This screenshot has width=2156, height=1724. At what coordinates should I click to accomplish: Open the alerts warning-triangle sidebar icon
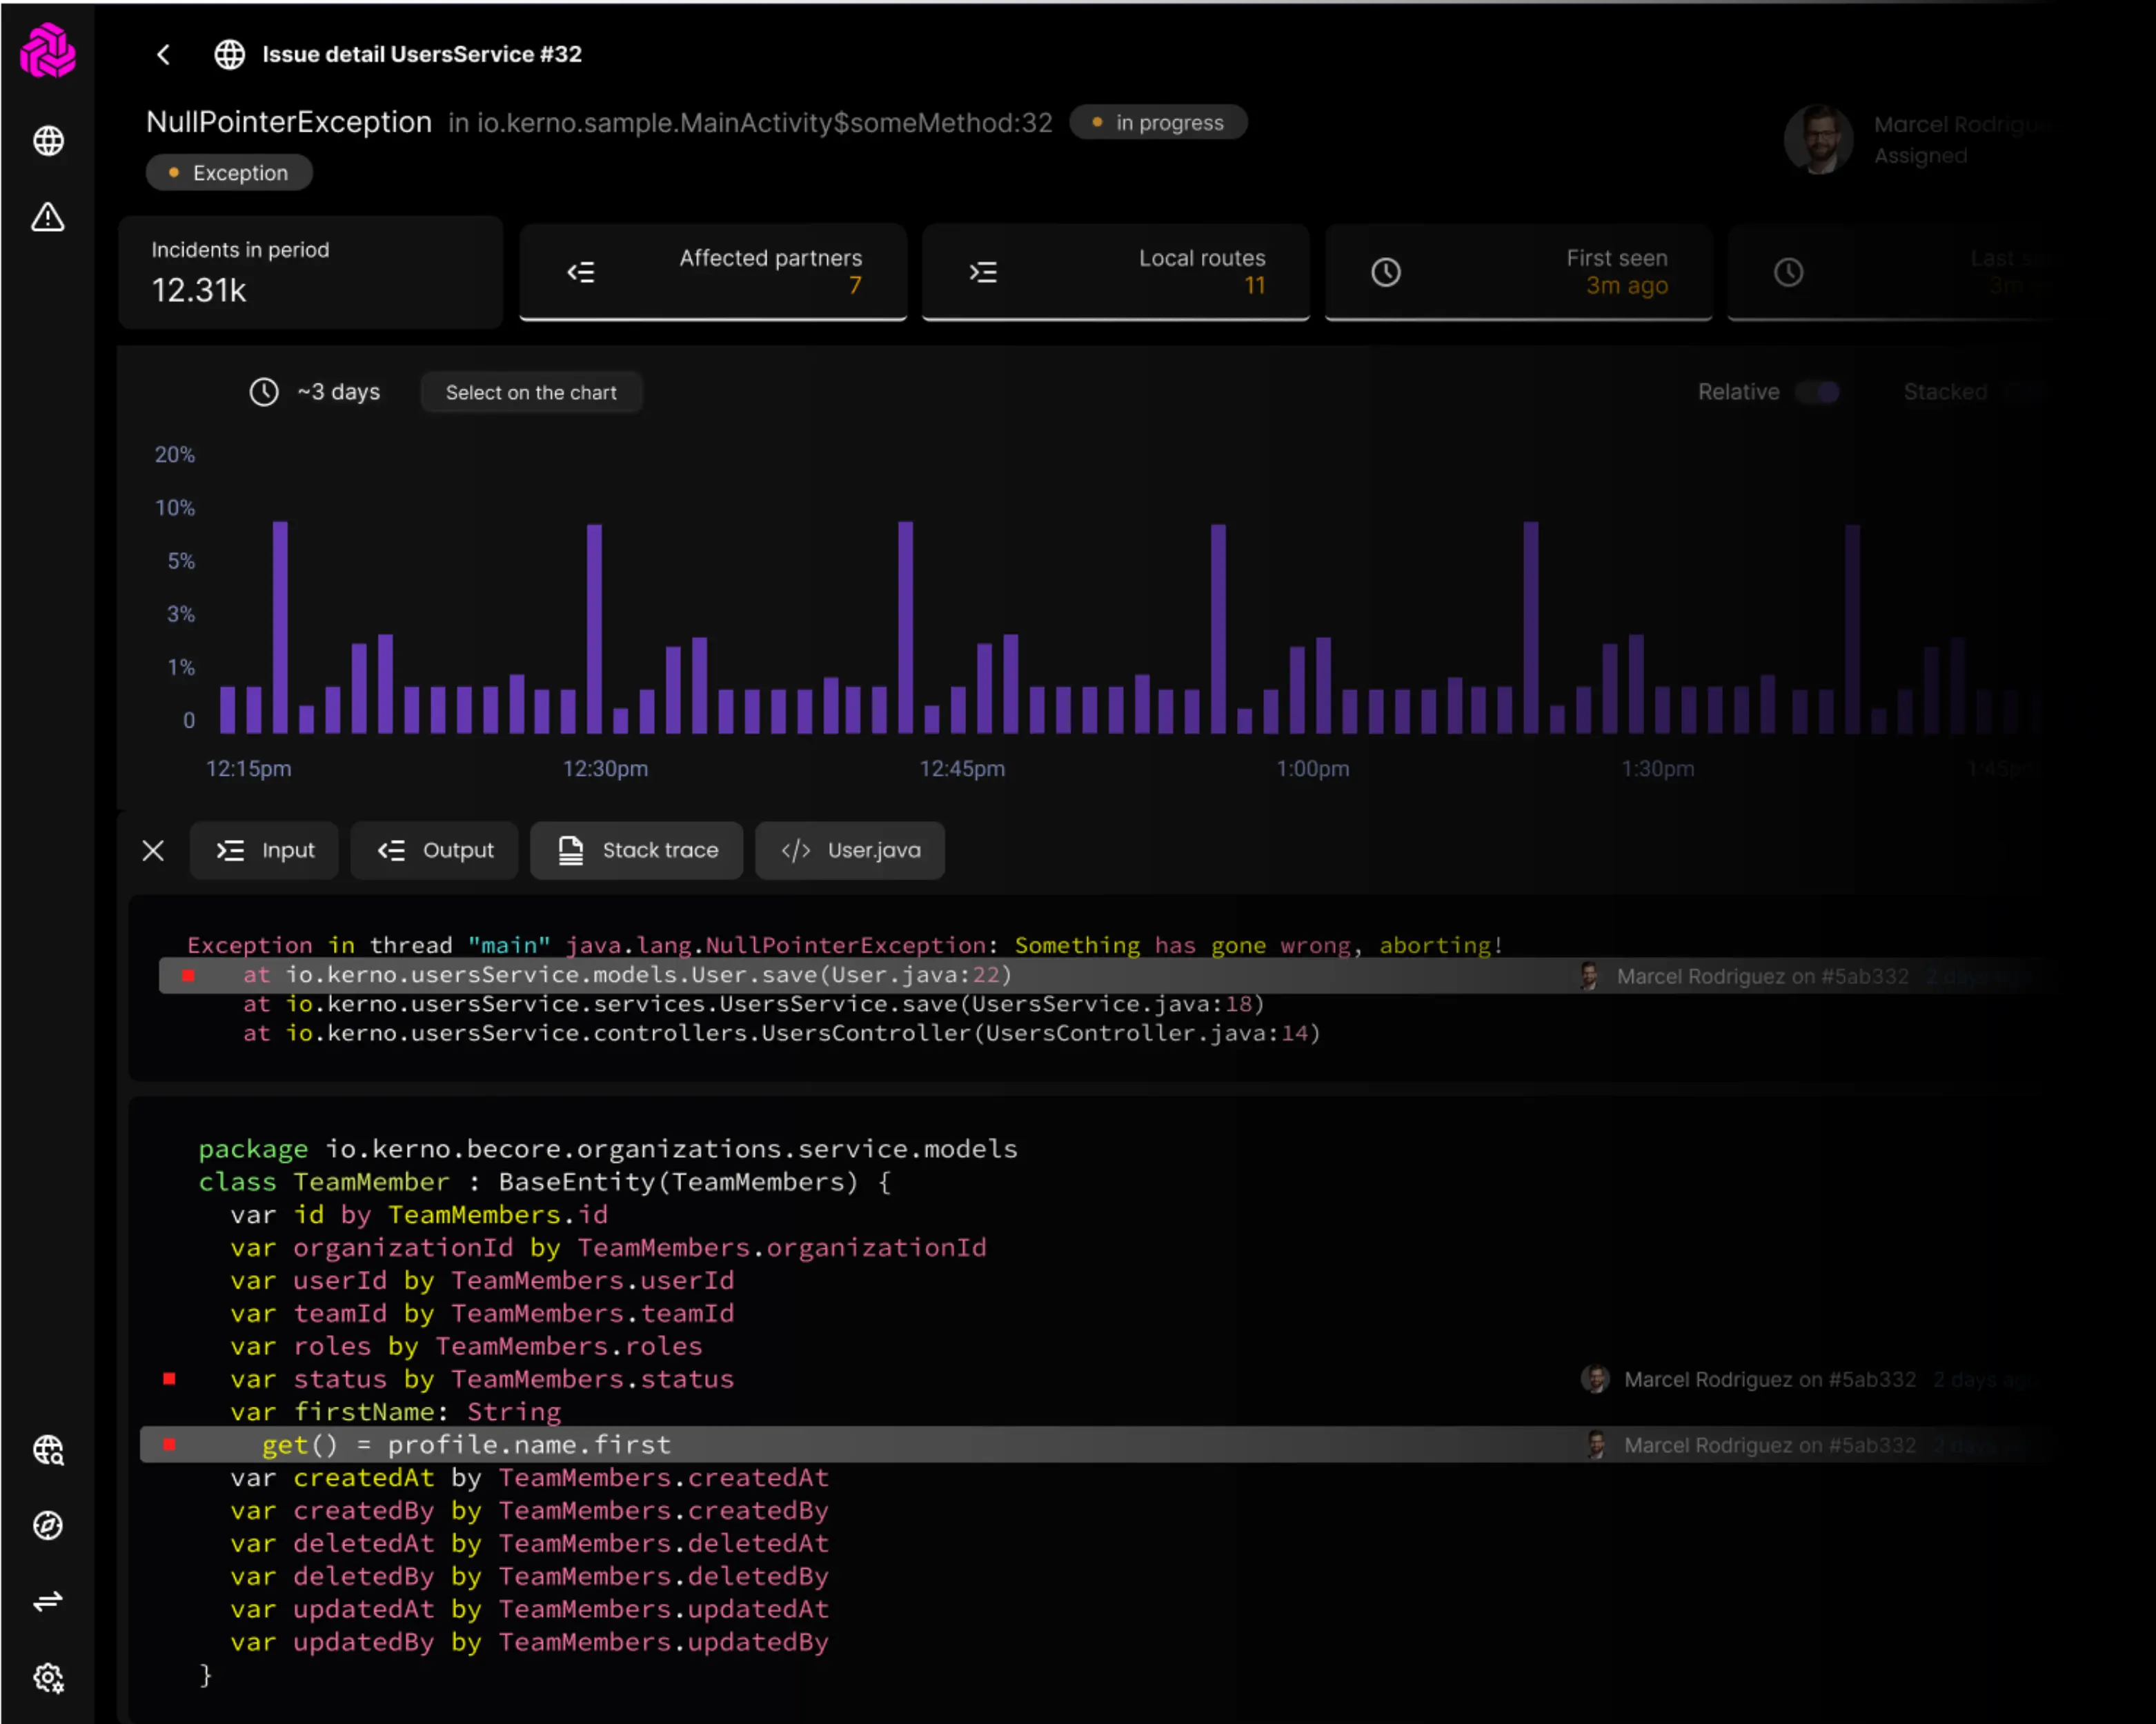click(47, 218)
